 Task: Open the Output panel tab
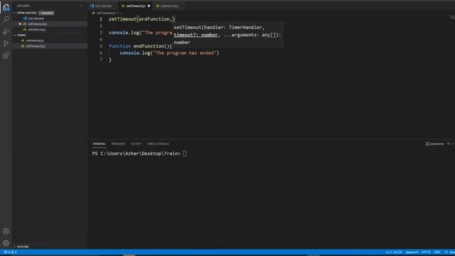click(x=136, y=144)
